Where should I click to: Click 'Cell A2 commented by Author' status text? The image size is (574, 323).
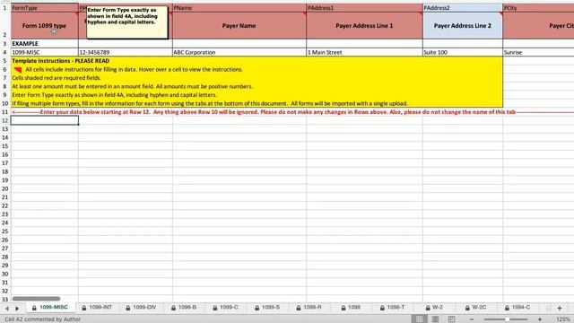(x=42, y=319)
